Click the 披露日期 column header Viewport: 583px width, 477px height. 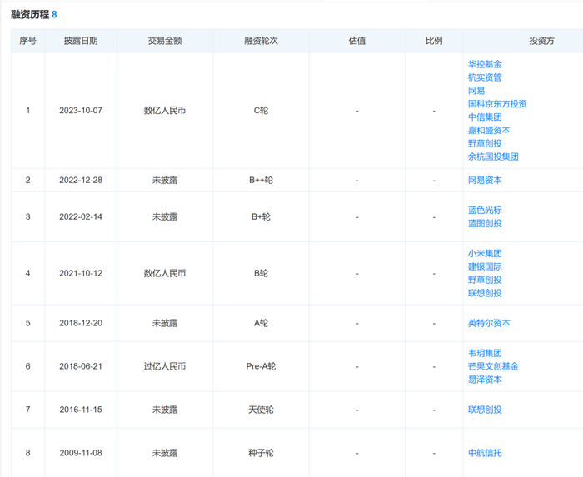coord(81,41)
